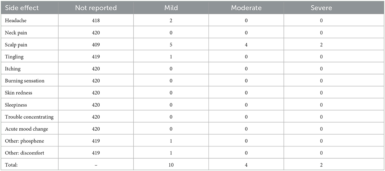Click the "Severe" column header
This screenshot has width=385, height=171.
pyautogui.click(x=321, y=8)
